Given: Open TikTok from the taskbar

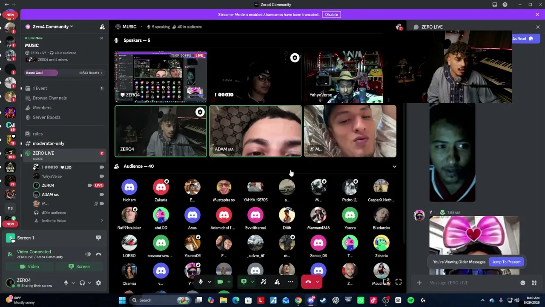Looking at the screenshot, I should click(373, 300).
